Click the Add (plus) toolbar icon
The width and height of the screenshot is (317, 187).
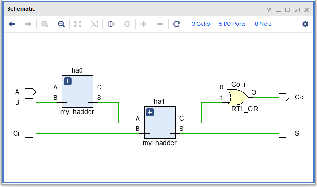point(144,24)
